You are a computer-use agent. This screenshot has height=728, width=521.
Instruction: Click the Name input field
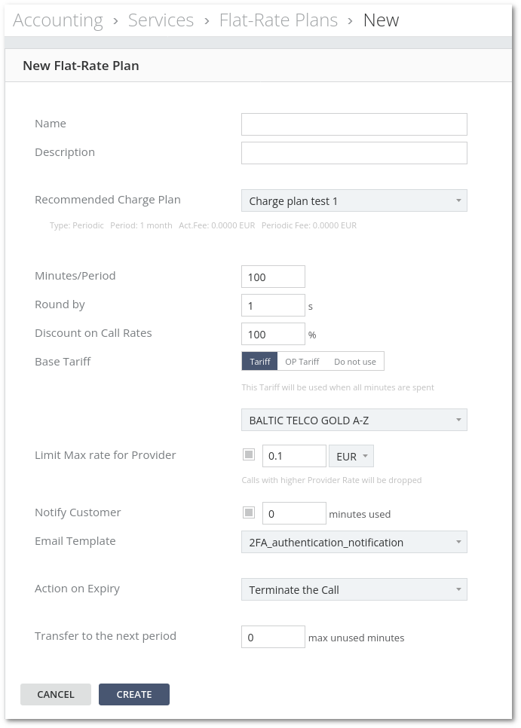(354, 124)
